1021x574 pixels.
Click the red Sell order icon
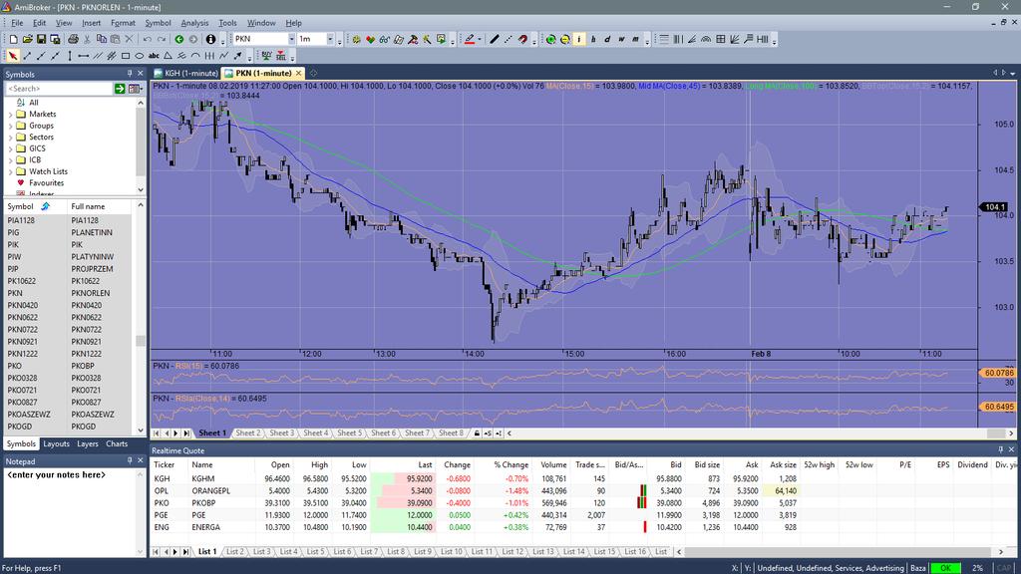click(x=281, y=56)
